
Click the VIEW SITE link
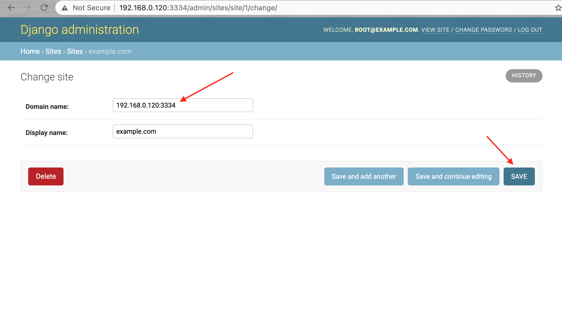click(x=435, y=30)
